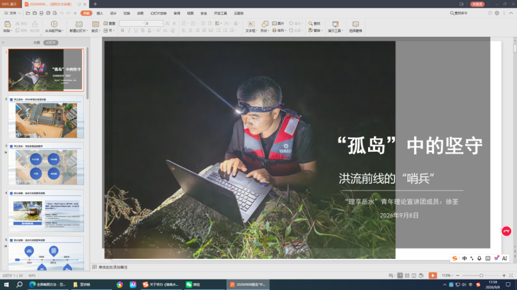Switch panel to 大纲 outline view
The height and width of the screenshot is (290, 517).
(37, 42)
